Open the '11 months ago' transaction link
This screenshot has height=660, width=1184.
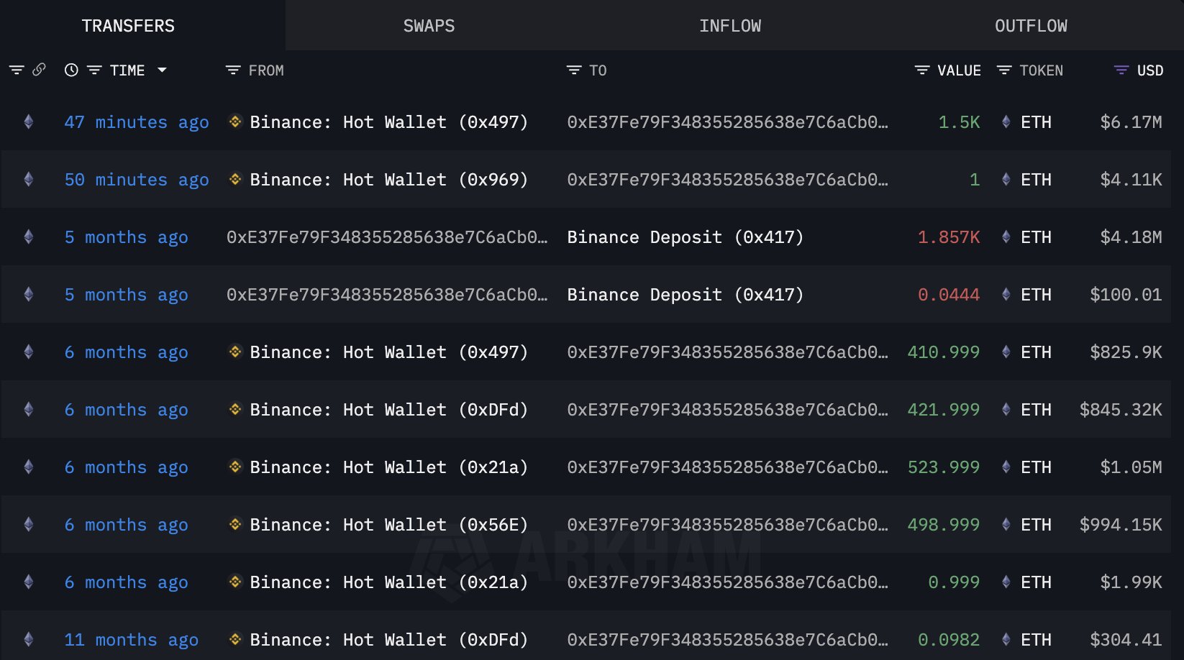coord(131,640)
